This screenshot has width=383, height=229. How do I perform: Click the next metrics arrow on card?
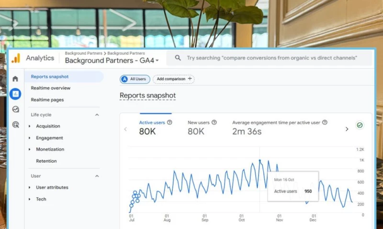click(347, 129)
